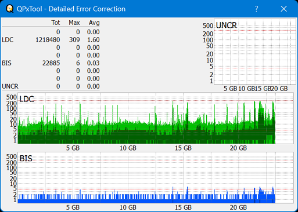Click the Avg column header
The image size is (298, 212).
[x=94, y=23]
